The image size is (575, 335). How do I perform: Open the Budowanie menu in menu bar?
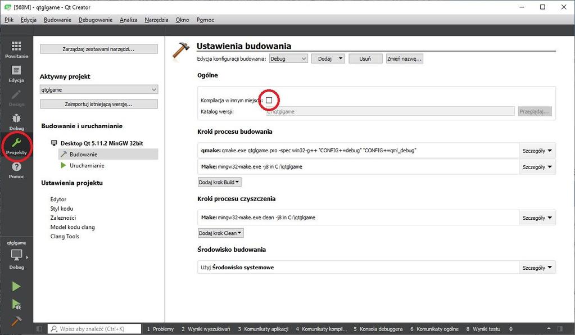[57, 20]
